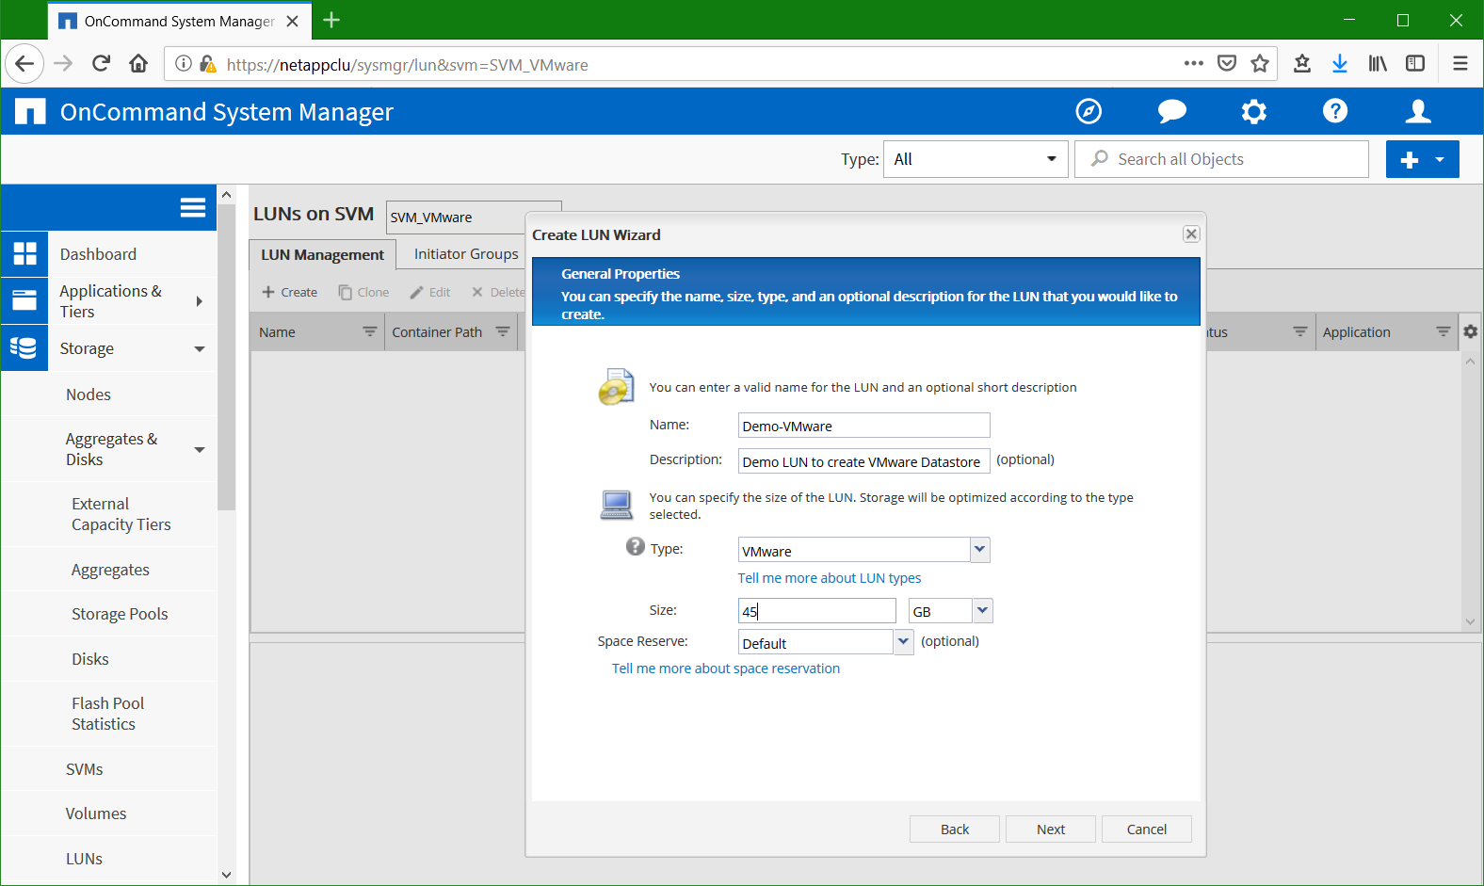Toggle the Firefox sidebar view icon
The image size is (1484, 886).
click(x=1415, y=64)
